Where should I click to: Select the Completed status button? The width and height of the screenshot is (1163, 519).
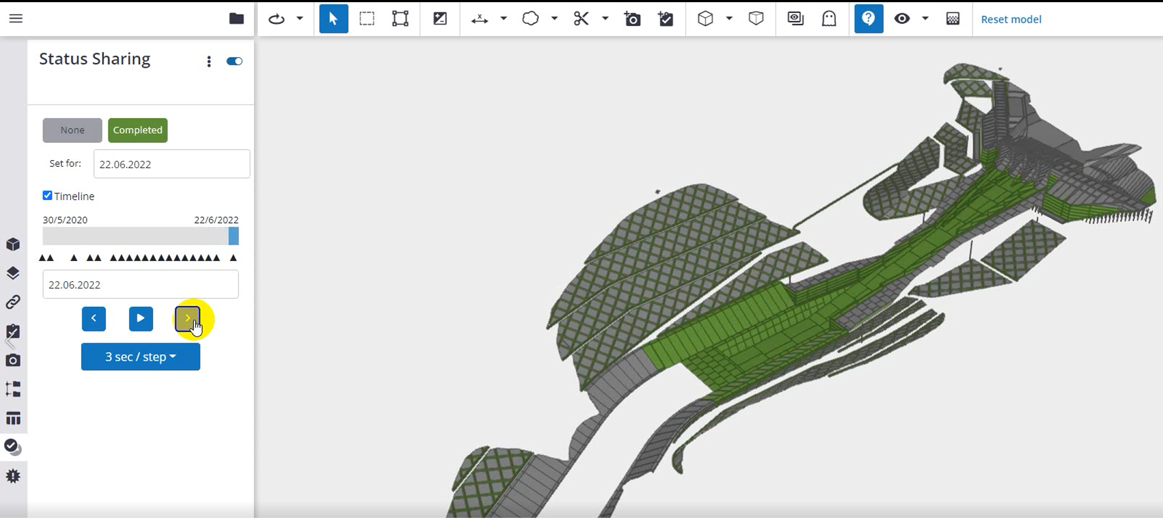(137, 130)
